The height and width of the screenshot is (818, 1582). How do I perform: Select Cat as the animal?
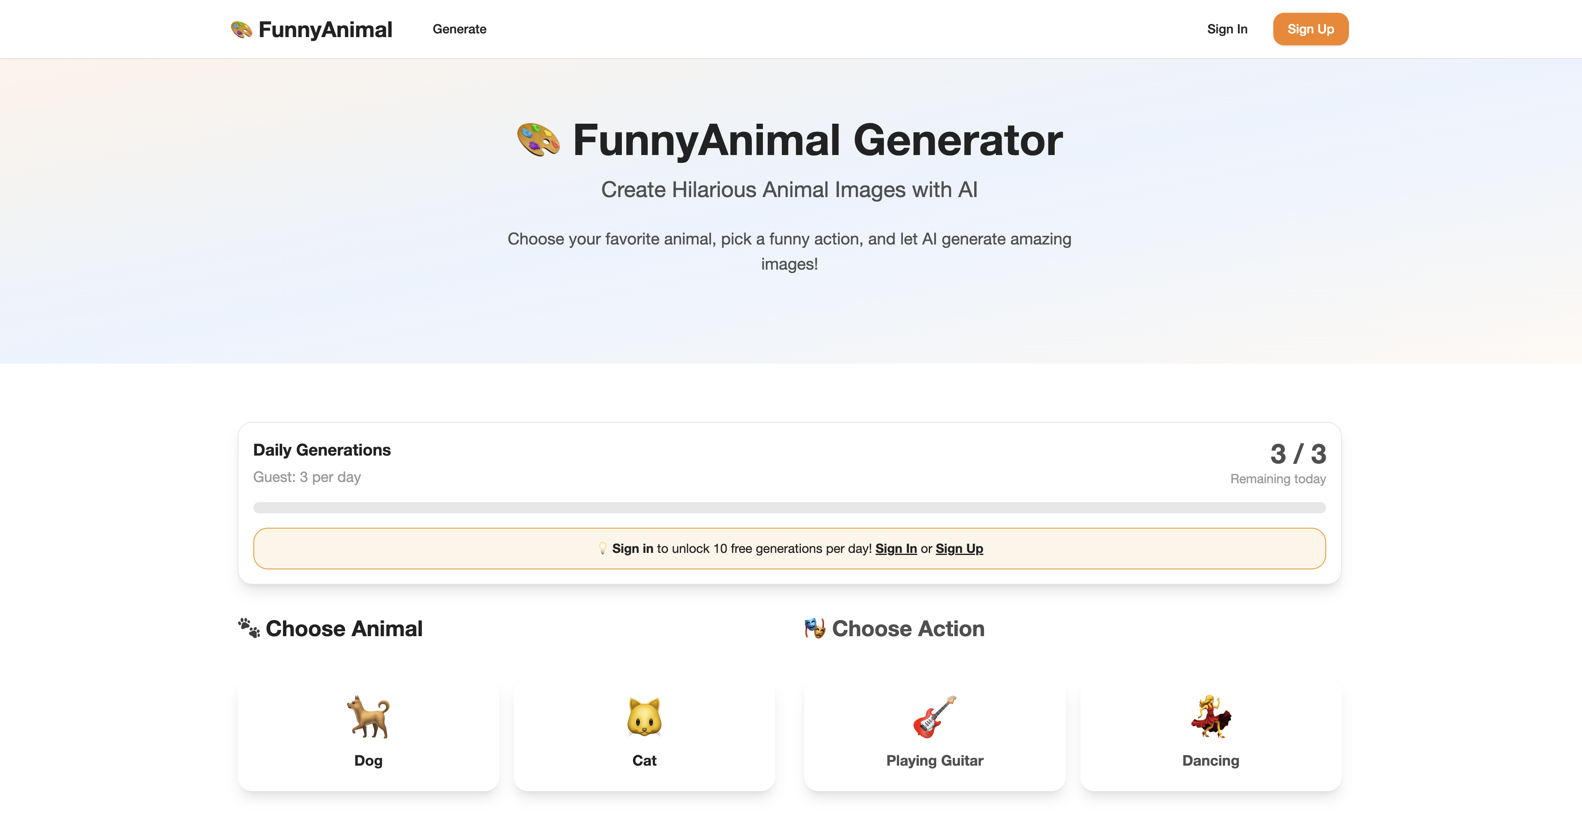coord(644,735)
